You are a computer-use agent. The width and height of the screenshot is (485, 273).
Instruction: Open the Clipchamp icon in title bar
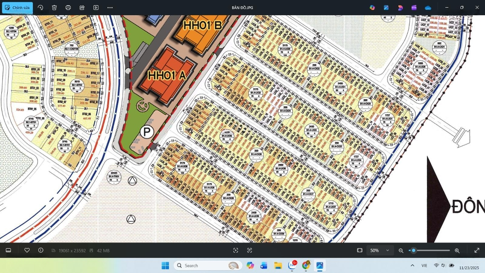coord(414,8)
